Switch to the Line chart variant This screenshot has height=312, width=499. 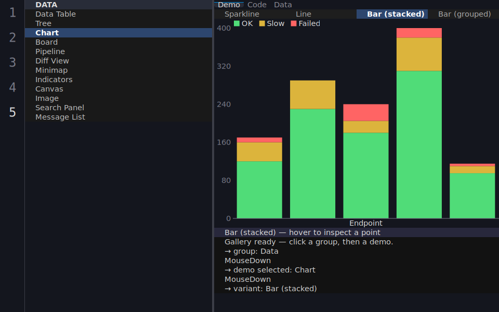click(303, 14)
